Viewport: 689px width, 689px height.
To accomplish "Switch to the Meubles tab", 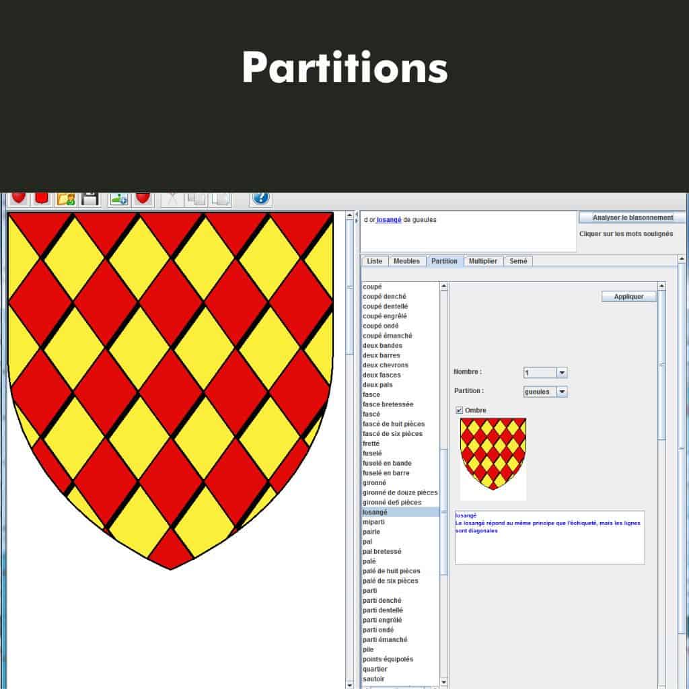I will [x=406, y=261].
